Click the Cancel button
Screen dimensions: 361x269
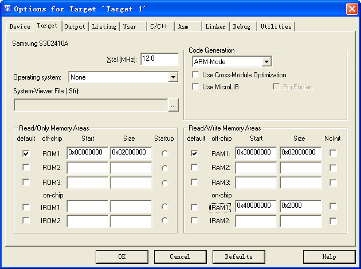(180, 257)
